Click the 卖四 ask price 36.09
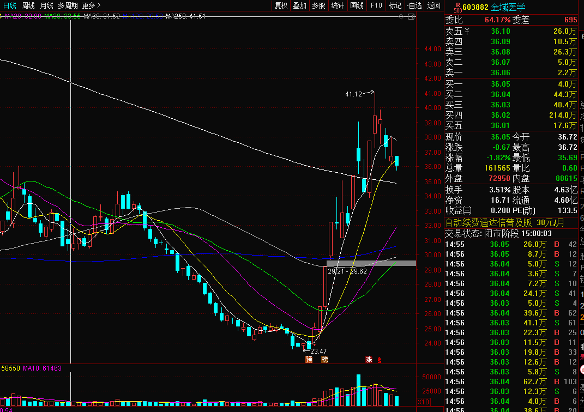The image size is (584, 412). point(500,41)
